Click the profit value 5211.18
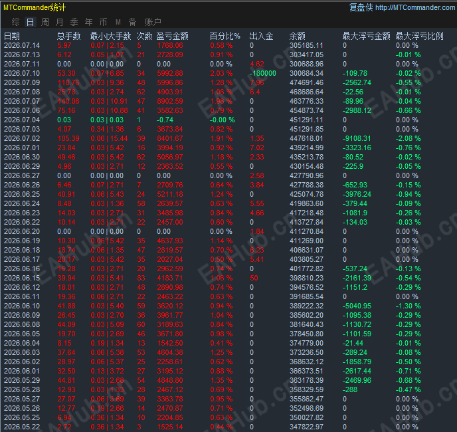Image resolution: width=457 pixels, height=432 pixels. click(x=170, y=194)
